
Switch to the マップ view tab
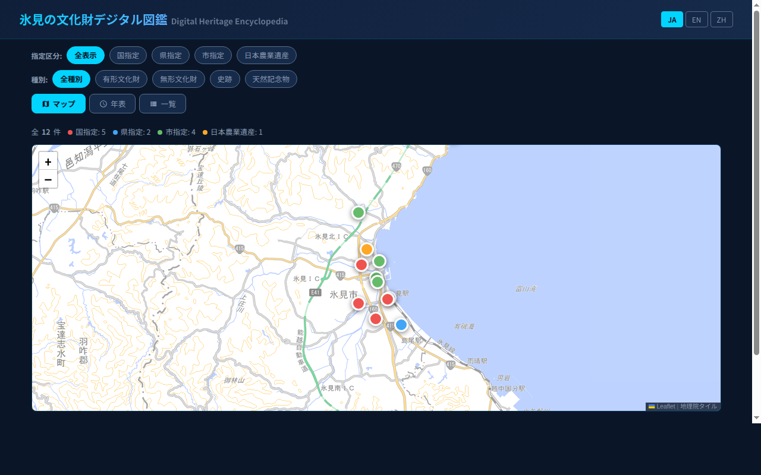coord(58,104)
